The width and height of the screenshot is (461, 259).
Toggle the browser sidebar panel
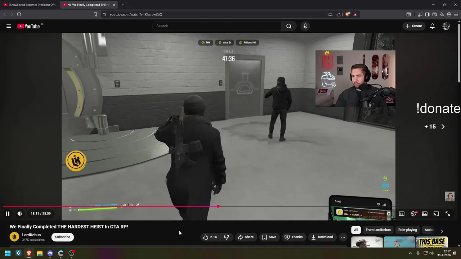point(427,14)
